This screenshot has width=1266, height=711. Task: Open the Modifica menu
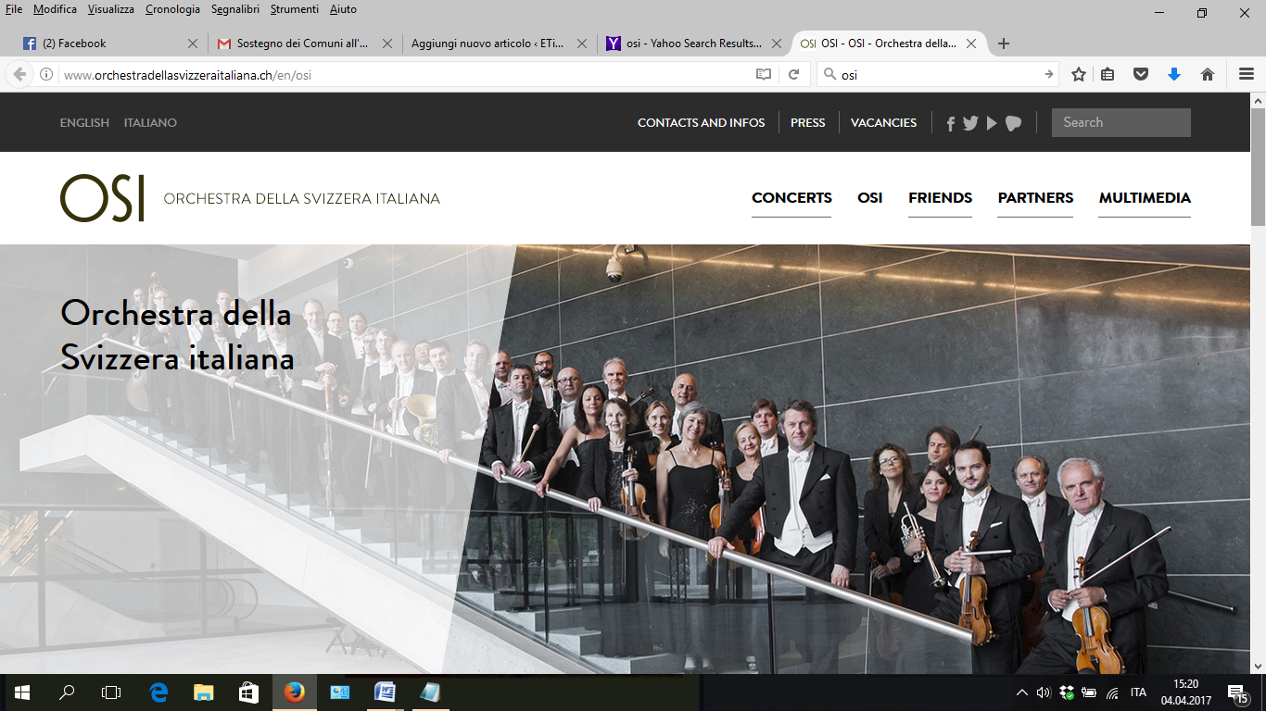pos(55,9)
